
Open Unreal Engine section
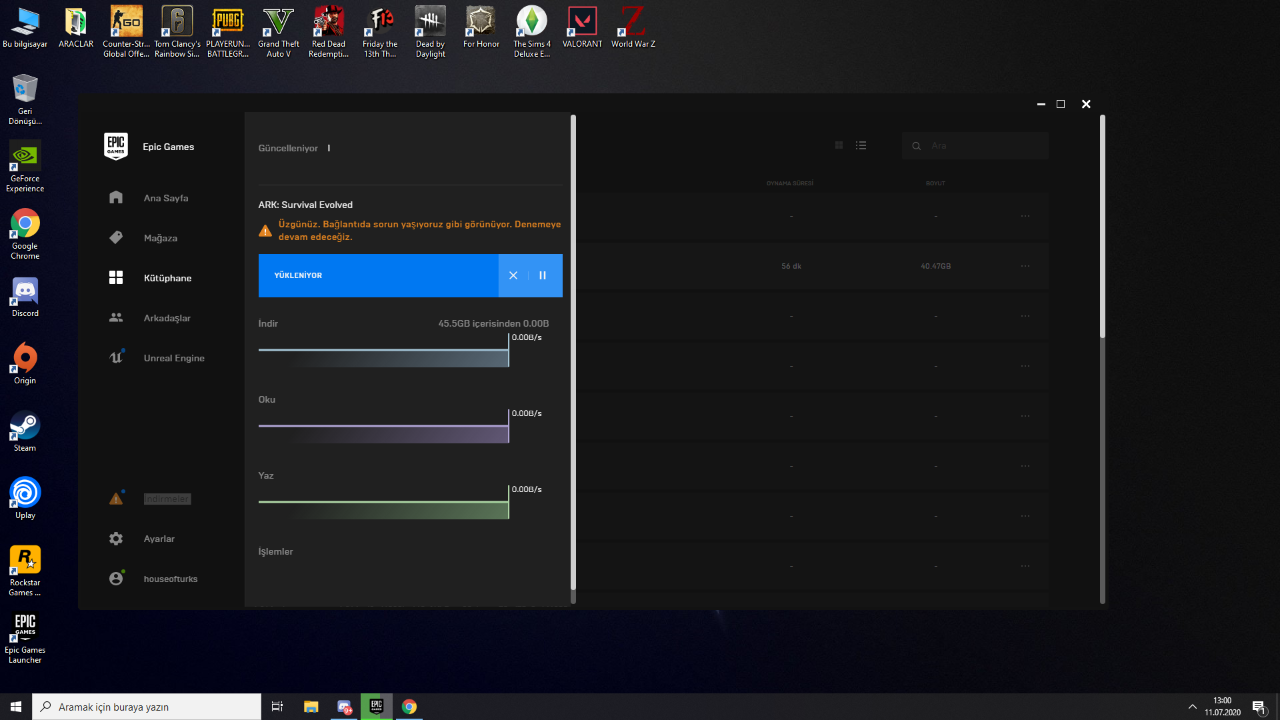click(x=173, y=358)
